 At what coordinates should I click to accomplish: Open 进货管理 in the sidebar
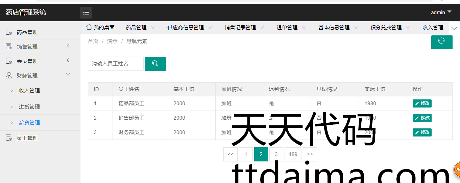pyautogui.click(x=29, y=106)
